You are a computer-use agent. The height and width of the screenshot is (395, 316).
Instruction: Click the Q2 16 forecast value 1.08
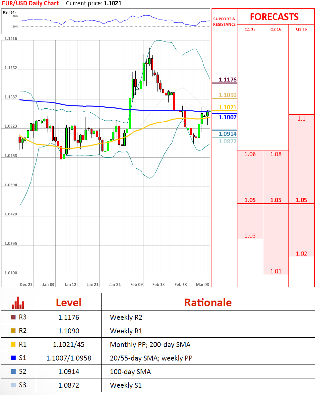click(x=276, y=154)
